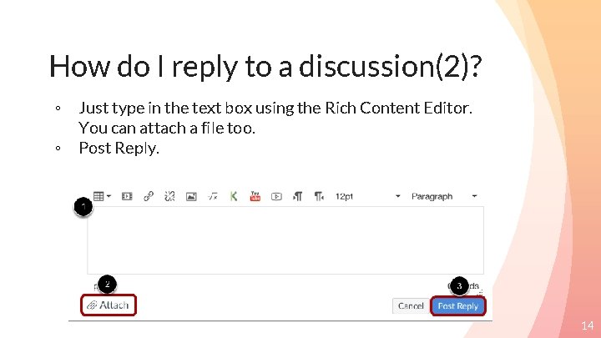Click the YouTube icon
The image size is (601, 338).
pos(255,196)
